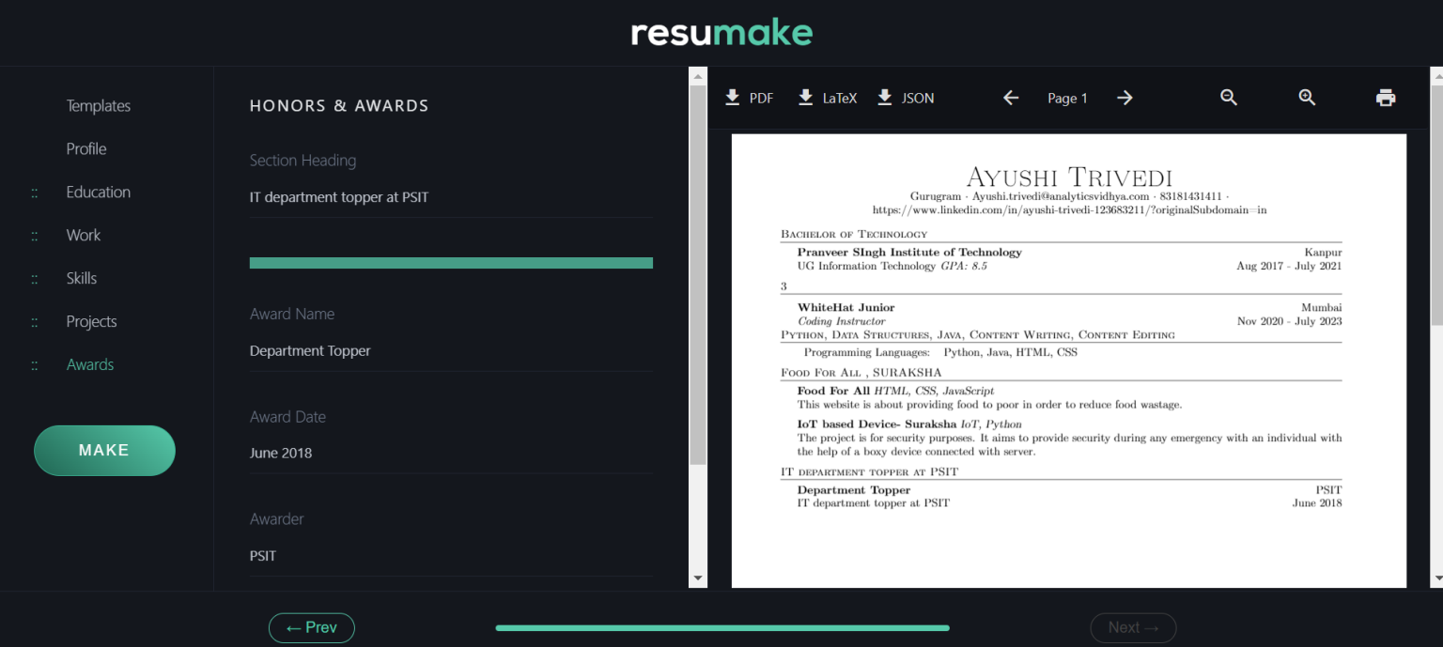Grab the Awards section drag handle

pyautogui.click(x=35, y=365)
